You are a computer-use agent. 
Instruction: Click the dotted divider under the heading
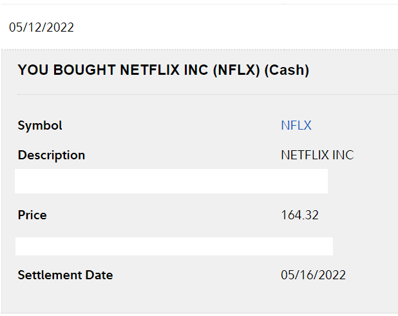(206, 94)
